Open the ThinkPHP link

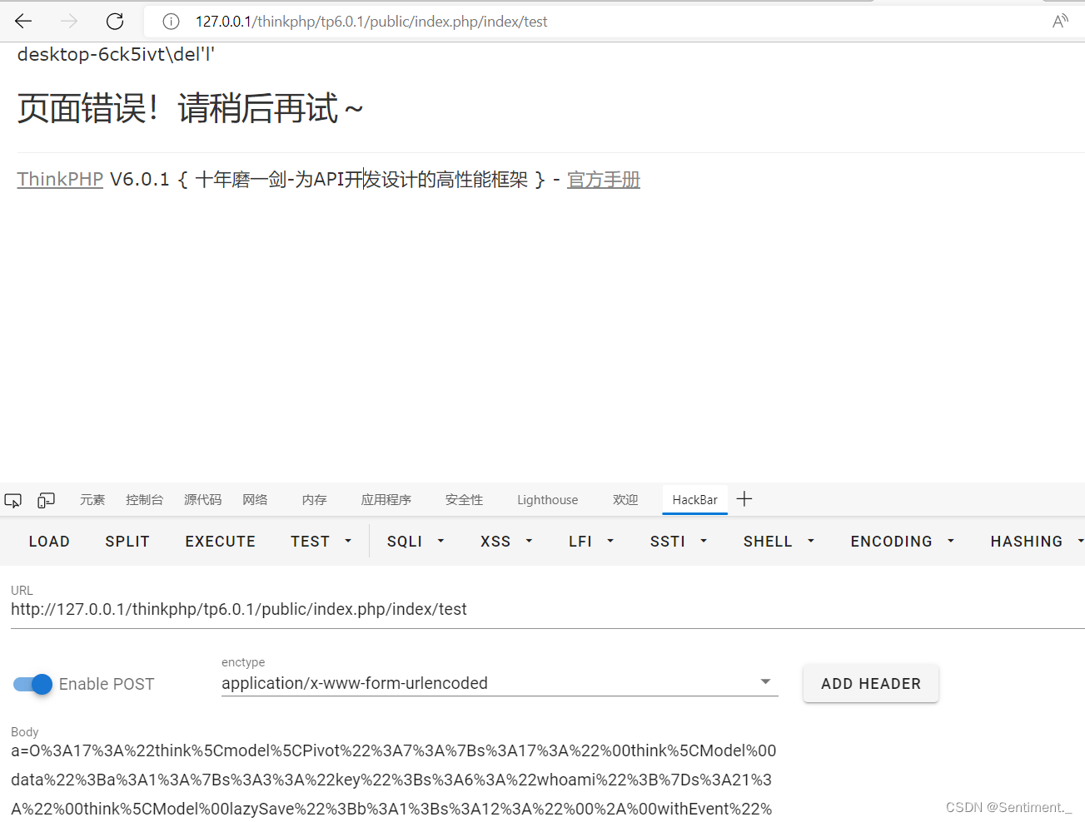[x=60, y=180]
